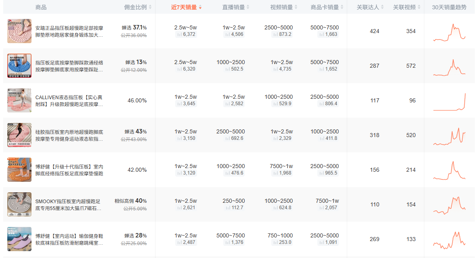Click sort arrows beside 关联达人 header
Image resolution: width=476 pixels, height=258 pixels.
tap(383, 7)
